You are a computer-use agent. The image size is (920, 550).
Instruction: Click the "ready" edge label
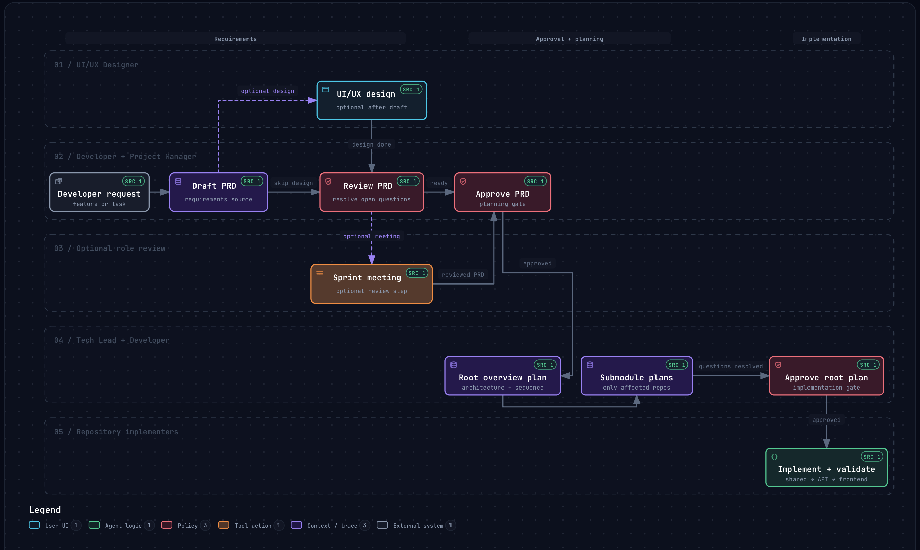pyautogui.click(x=439, y=183)
